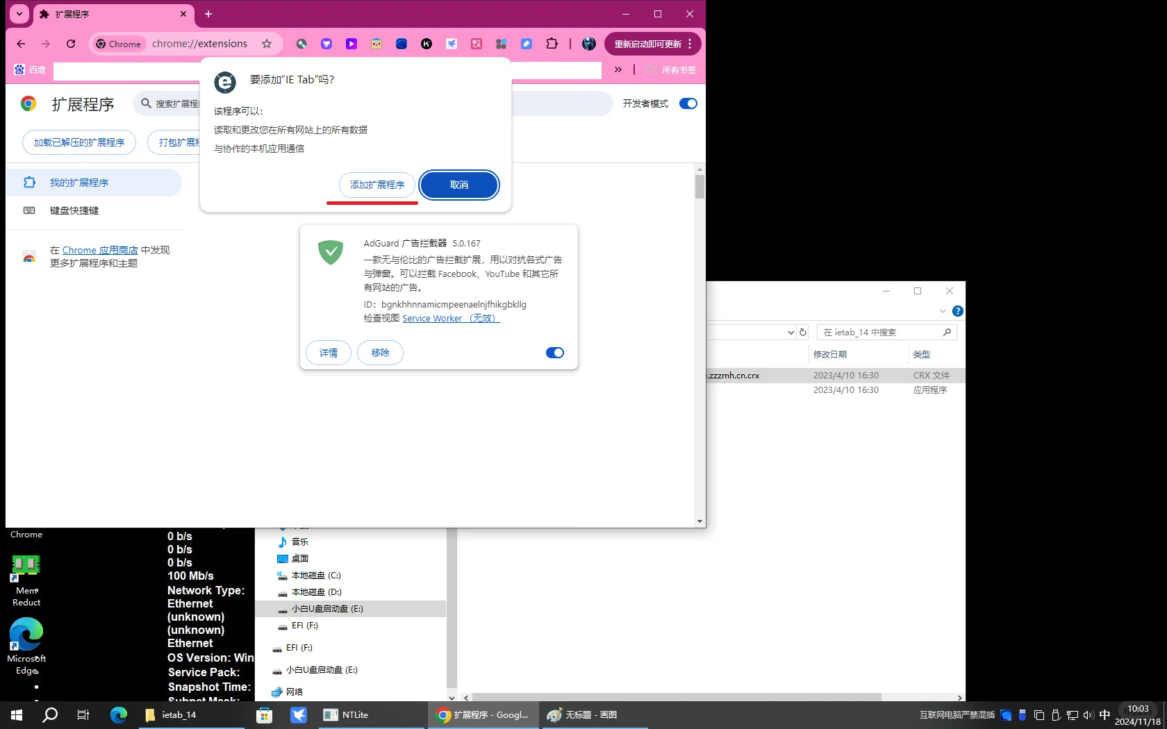Select the highlighted 小白U盘启动盘 (E:) tree item

(x=351, y=608)
